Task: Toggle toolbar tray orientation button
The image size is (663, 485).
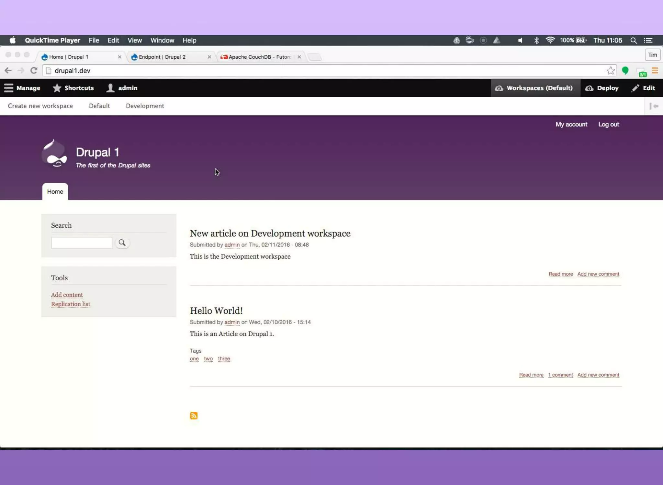Action: point(654,106)
